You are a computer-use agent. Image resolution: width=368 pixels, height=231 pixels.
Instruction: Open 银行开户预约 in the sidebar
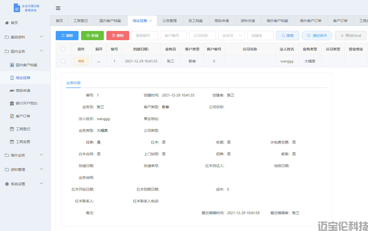click(25, 103)
